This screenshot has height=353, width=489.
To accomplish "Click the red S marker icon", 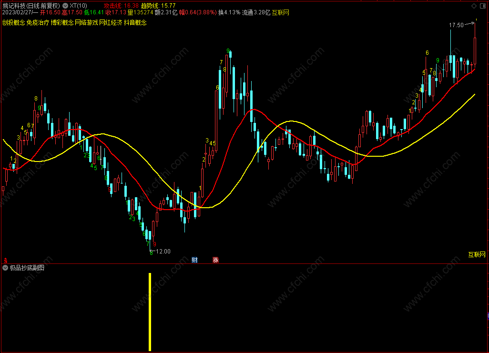I will pos(6,261).
